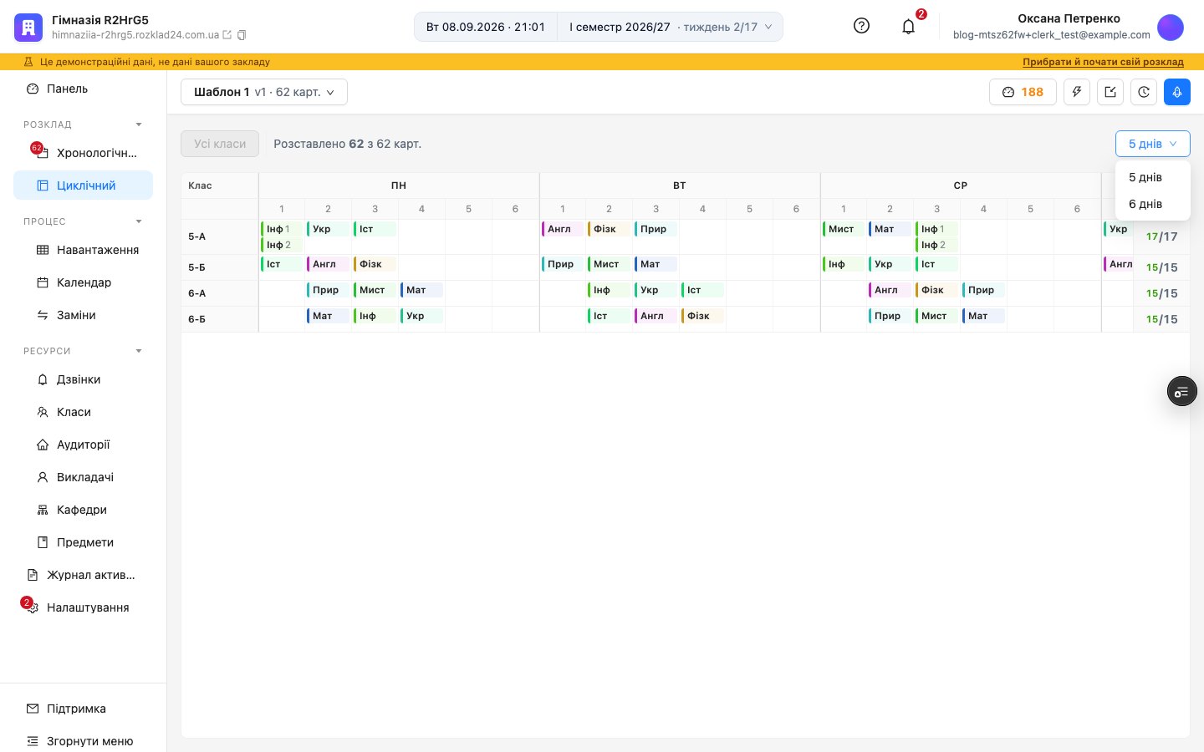Select the 5 днів menu option
Screen dimensions: 1204x752
1152,177
